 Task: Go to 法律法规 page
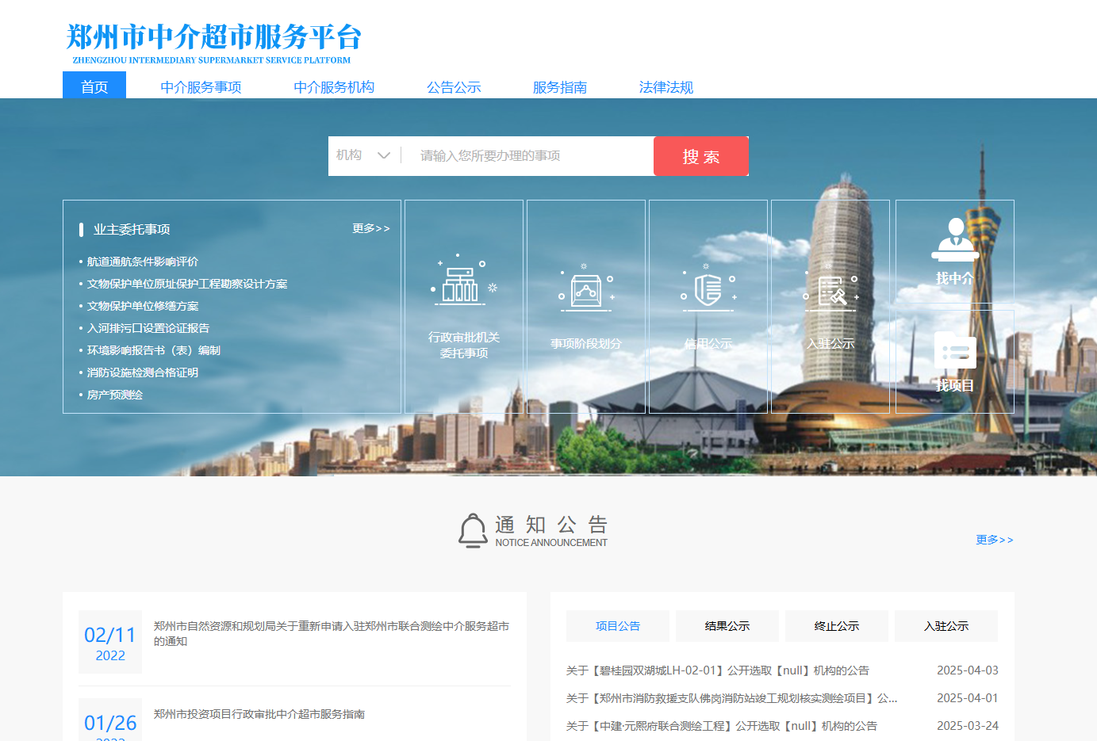(x=665, y=87)
